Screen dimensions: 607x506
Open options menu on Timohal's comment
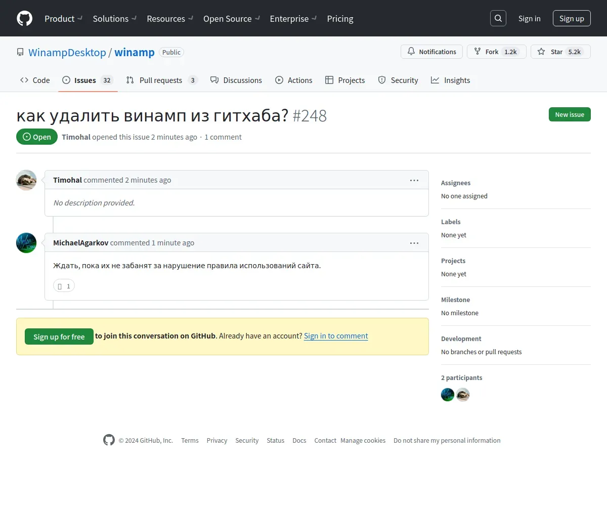click(x=414, y=180)
